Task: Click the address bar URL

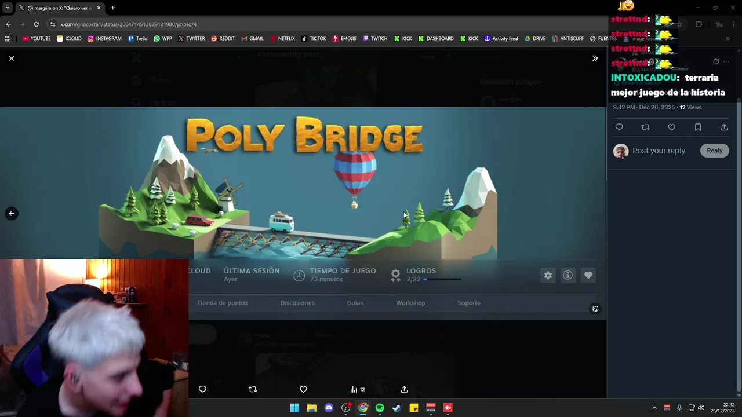Action: [x=129, y=24]
